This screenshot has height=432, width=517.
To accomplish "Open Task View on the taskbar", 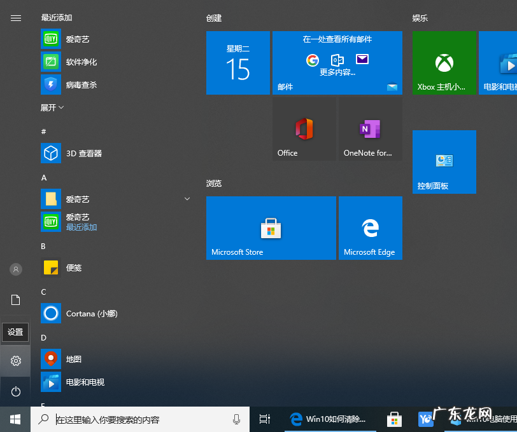I will 265,419.
